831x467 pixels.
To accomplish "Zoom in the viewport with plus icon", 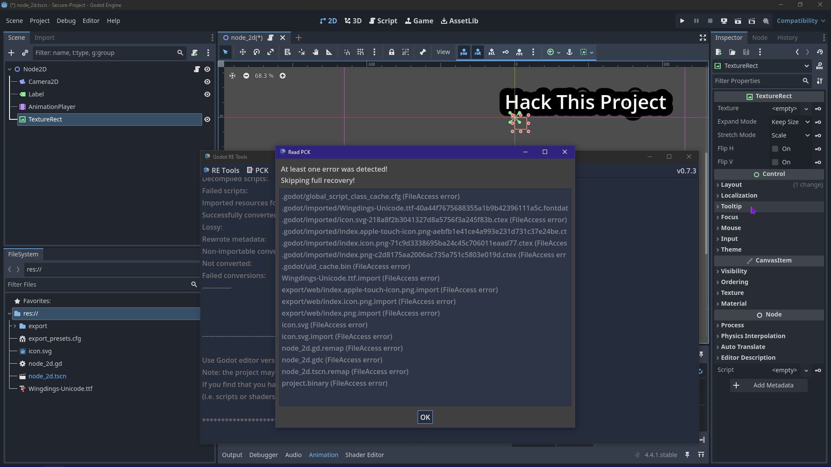I will click(x=283, y=76).
